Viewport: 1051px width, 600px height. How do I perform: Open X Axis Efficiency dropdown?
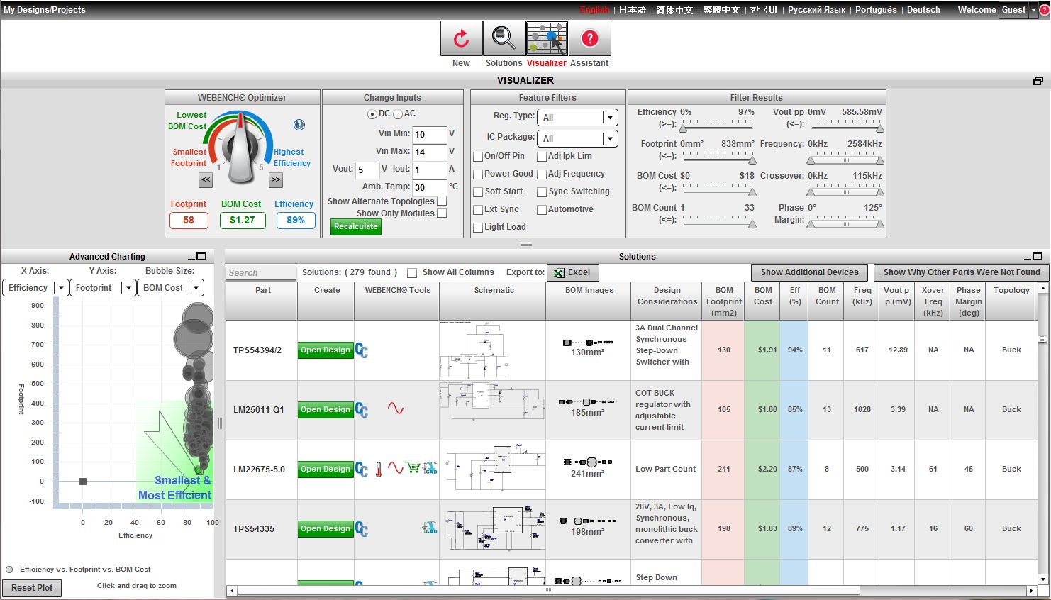pos(35,288)
